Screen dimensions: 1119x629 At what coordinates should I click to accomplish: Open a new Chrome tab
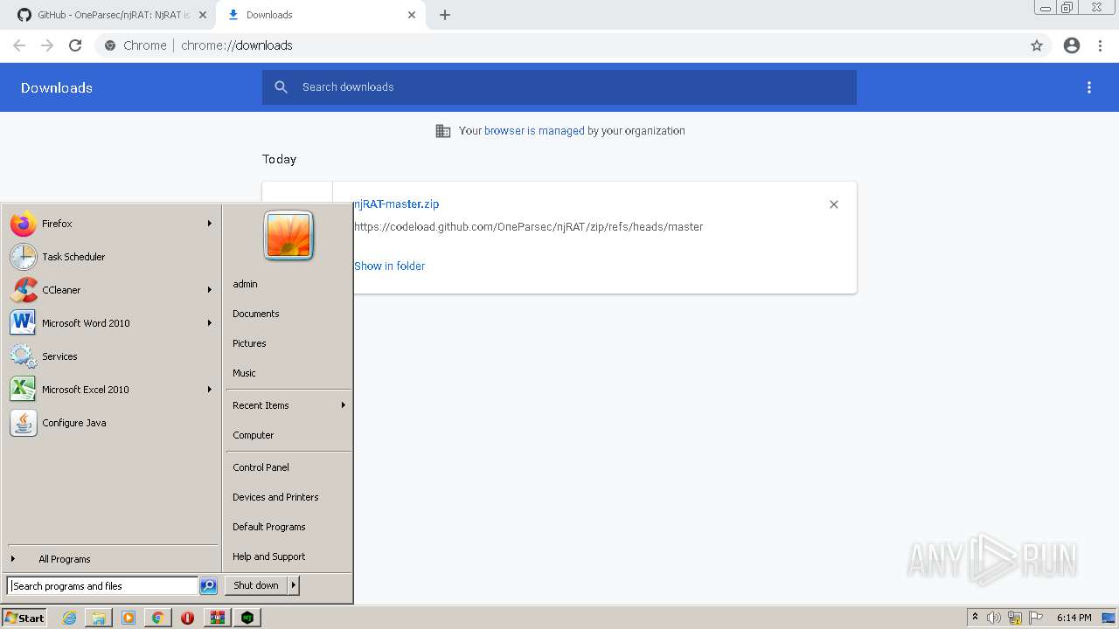point(445,15)
